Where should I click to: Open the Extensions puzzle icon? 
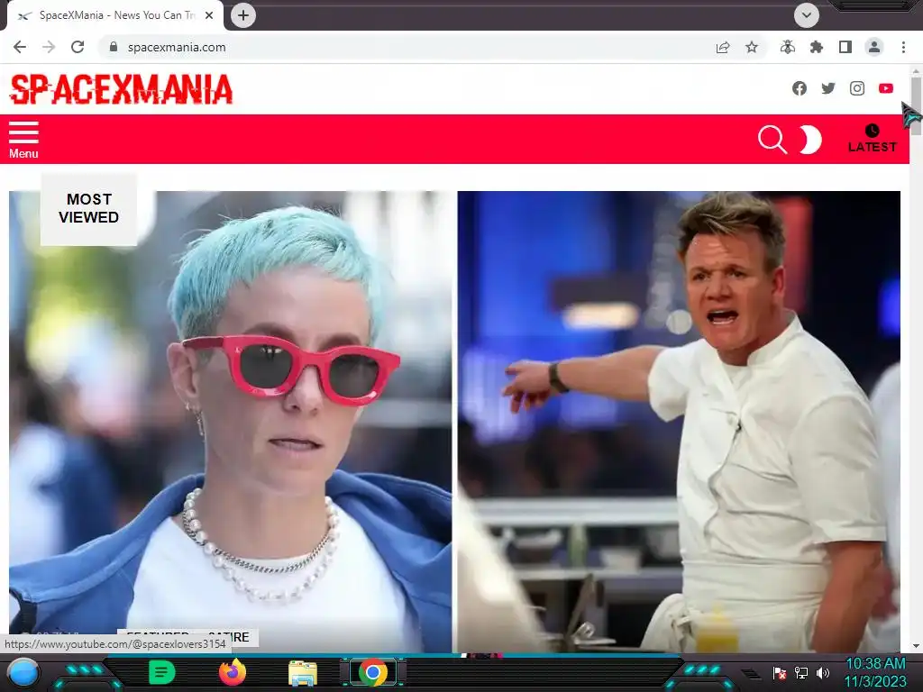[817, 47]
